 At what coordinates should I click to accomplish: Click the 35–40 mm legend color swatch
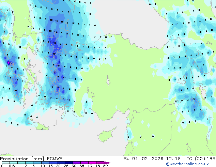pos(84,163)
